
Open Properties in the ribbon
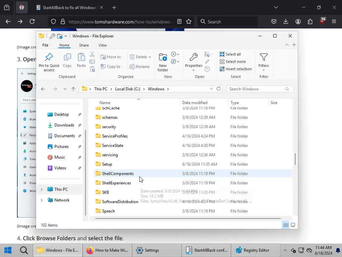pos(193,62)
